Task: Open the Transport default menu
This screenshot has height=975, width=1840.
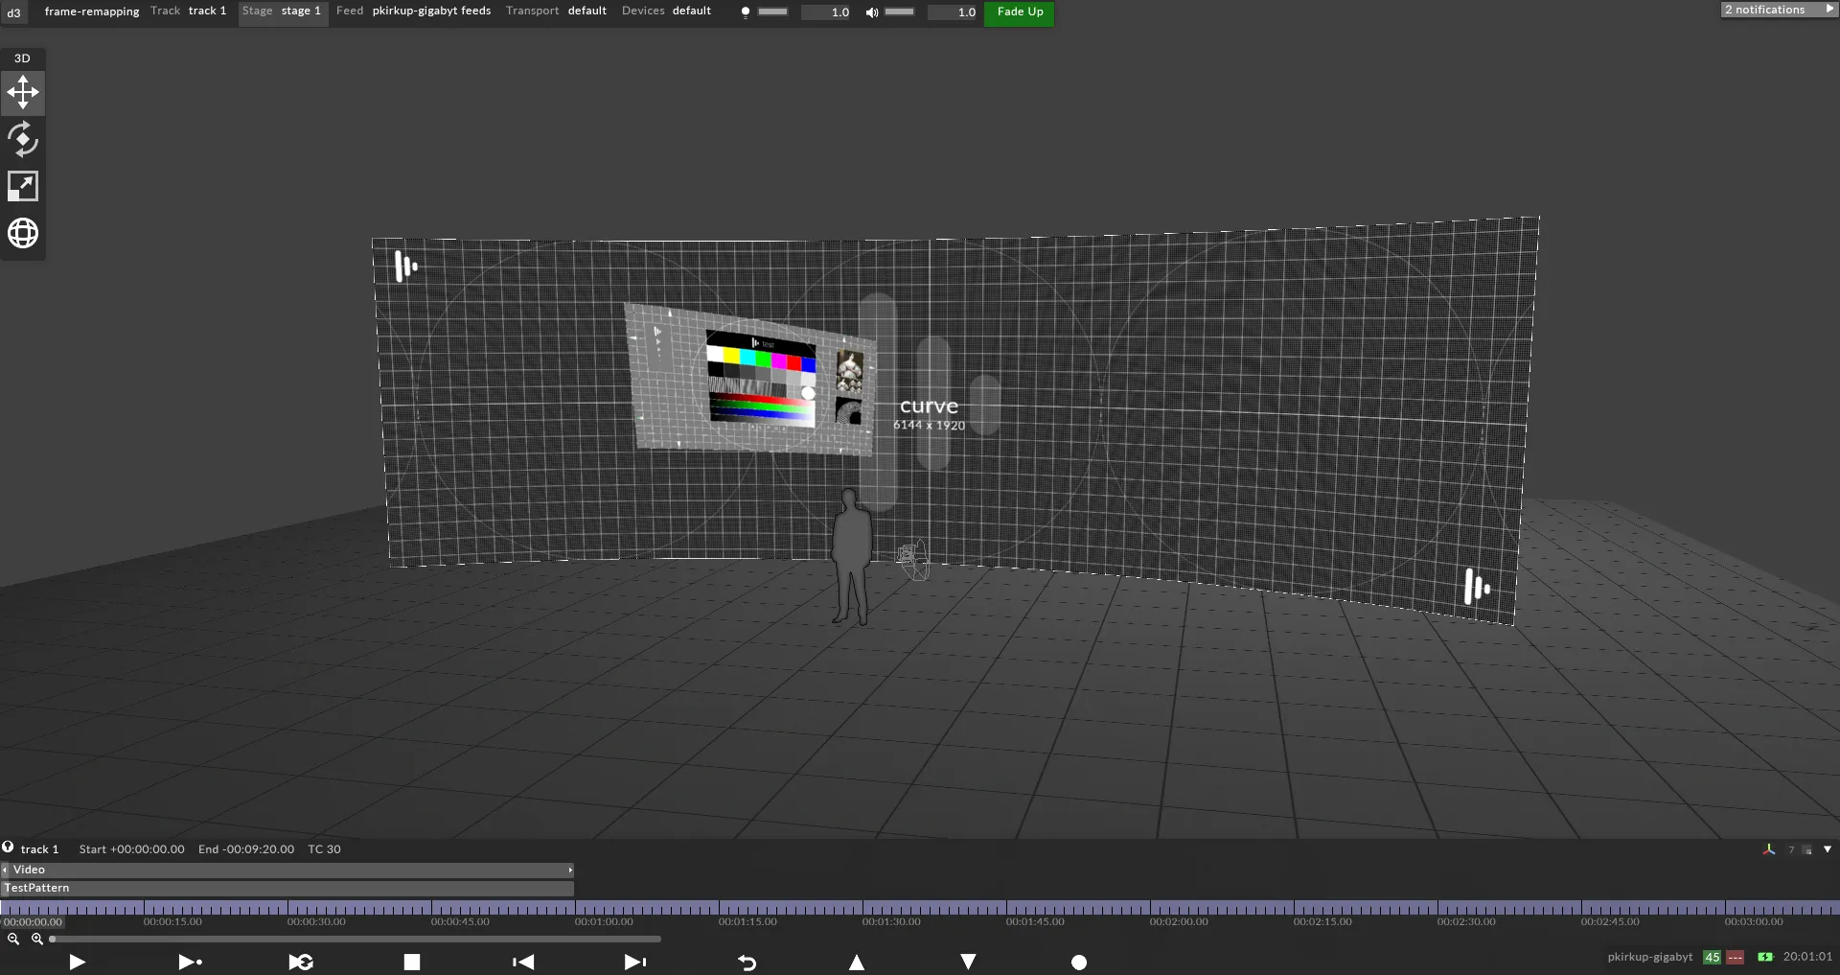Action: pos(557,11)
